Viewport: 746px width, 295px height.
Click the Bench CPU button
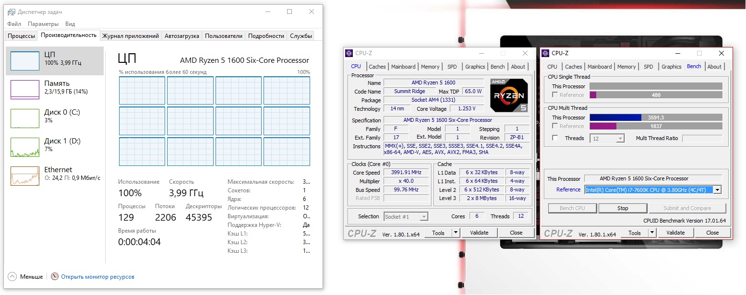tap(573, 208)
